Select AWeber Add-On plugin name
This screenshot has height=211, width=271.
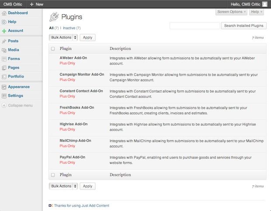click(73, 58)
